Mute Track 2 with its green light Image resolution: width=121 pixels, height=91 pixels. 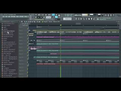27,32
